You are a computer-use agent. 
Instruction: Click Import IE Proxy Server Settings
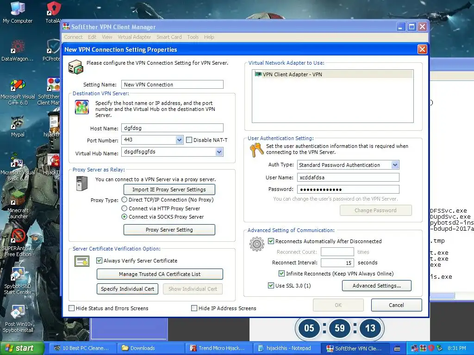(169, 190)
